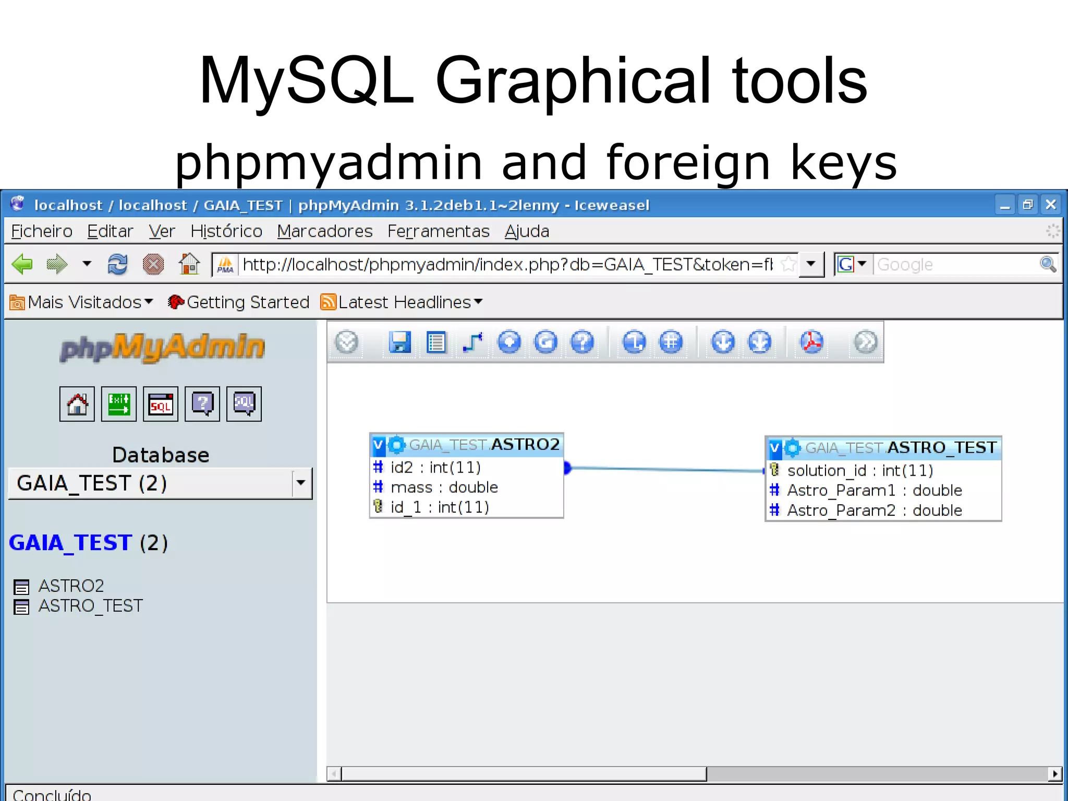
Task: Click the scrollbar right arrow
Action: click(x=1055, y=774)
